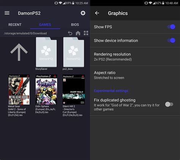Image resolution: width=180 pixels, height=160 pixels.
Task: Open DamonPS2 settings gear
Action: [x=83, y=13]
